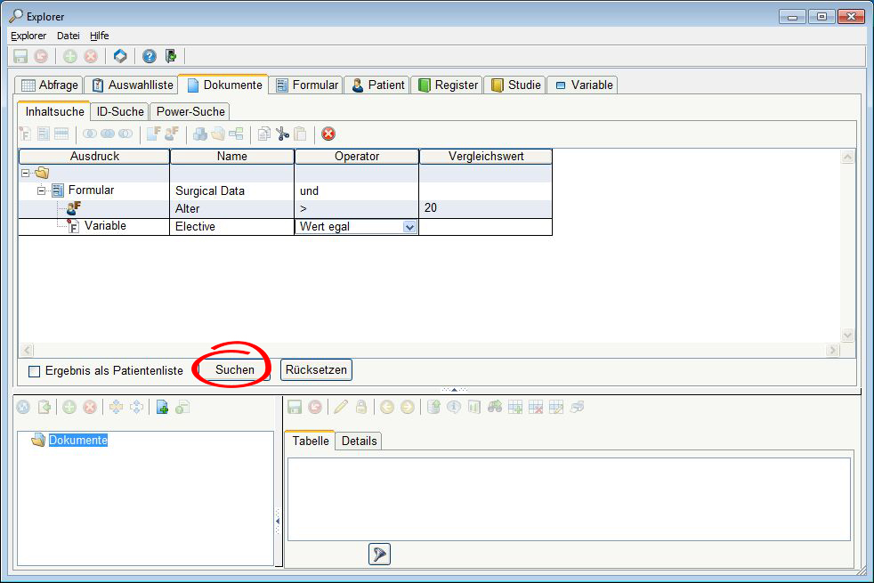This screenshot has width=874, height=583.
Task: Click the blue diamond icon in main toolbar
Action: tap(120, 56)
